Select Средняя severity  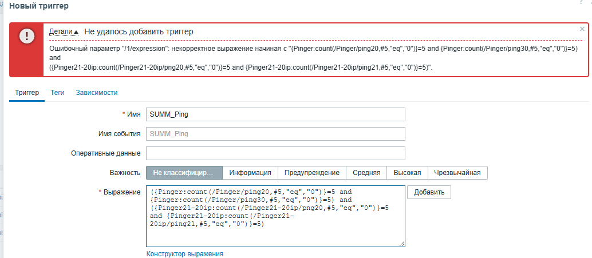(x=366, y=173)
